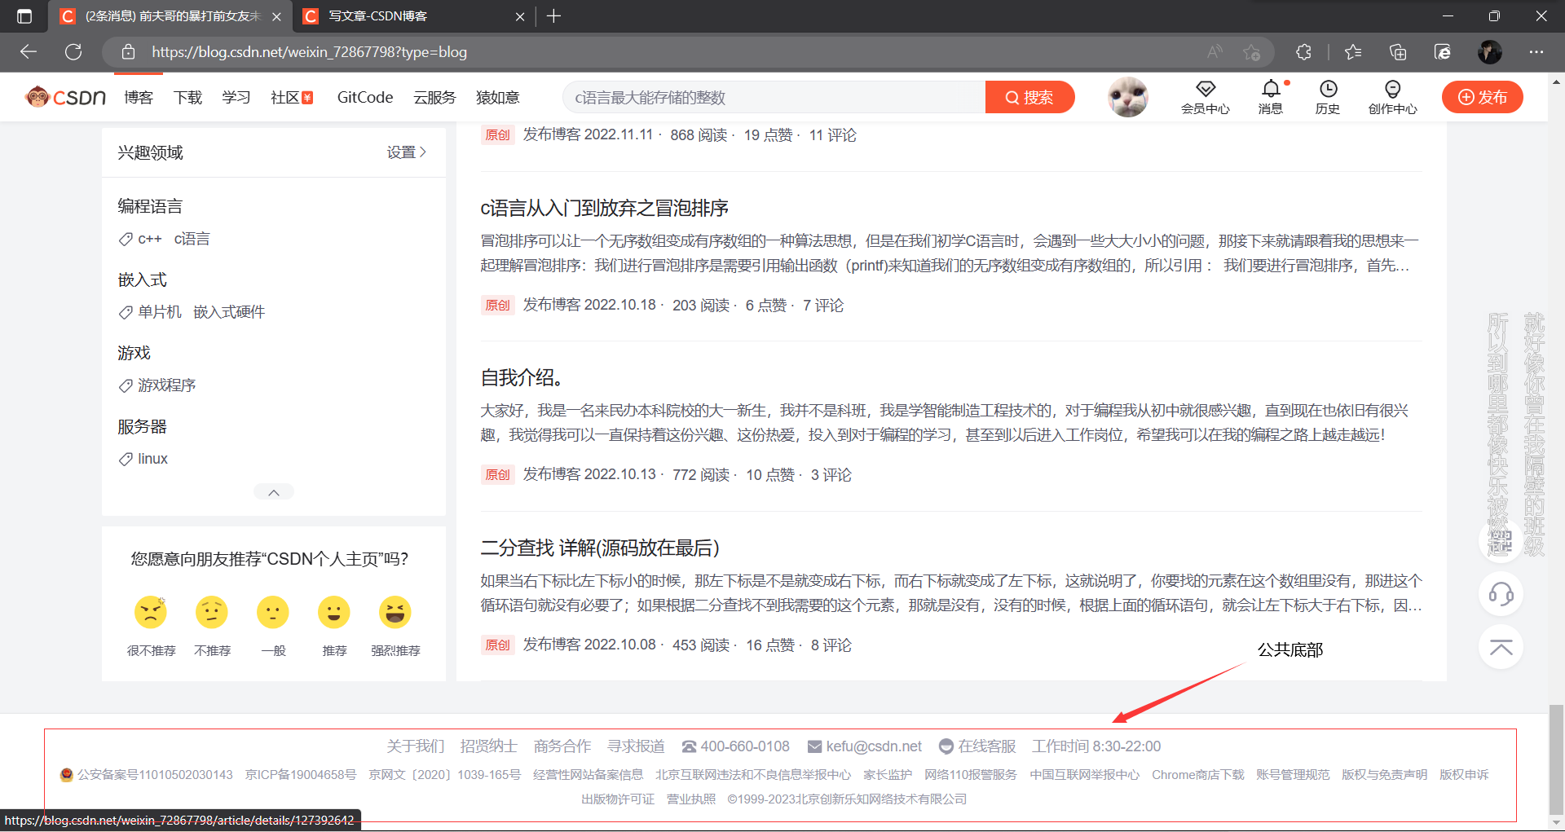Open the 关于我们 footer link
Image resolution: width=1565 pixels, height=832 pixels.
416,746
